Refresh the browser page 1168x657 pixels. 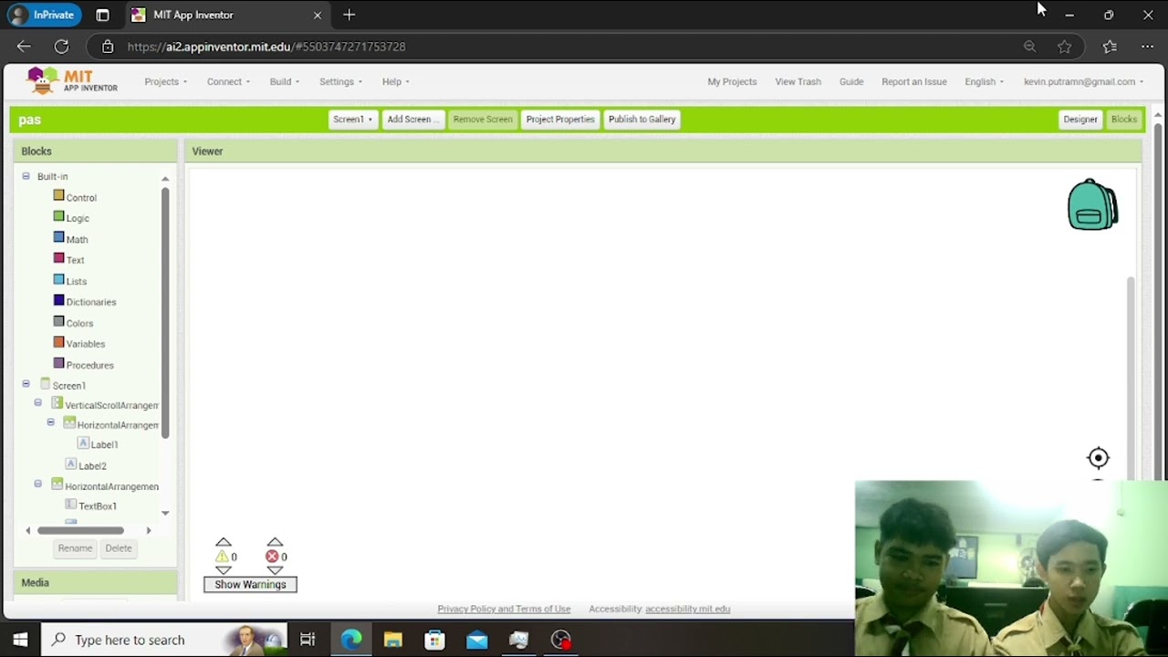pos(61,47)
